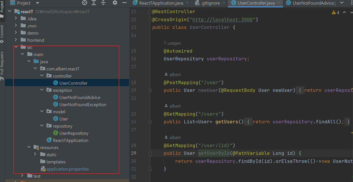Expand the test folder
Image resolution: width=353 pixels, height=182 pixels.
click(x=22, y=176)
